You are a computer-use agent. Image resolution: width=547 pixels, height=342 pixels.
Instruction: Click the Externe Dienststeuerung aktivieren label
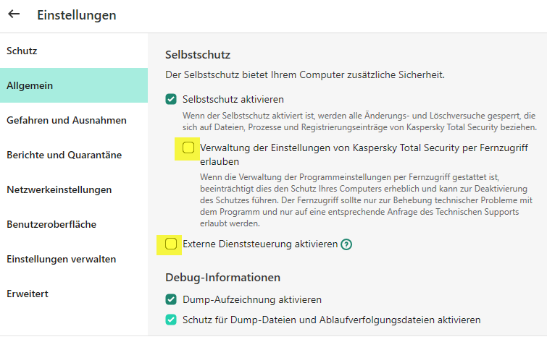[260, 244]
